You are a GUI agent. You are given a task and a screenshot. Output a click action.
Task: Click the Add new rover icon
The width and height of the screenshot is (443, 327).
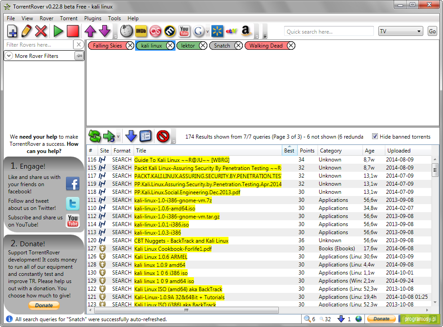12,31
